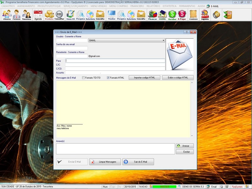Click the Consultar barcode icon
The image size is (252, 189).
[59, 15]
